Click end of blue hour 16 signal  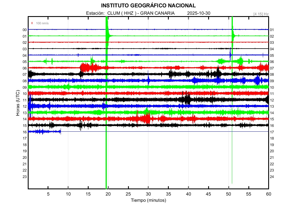(61, 131)
